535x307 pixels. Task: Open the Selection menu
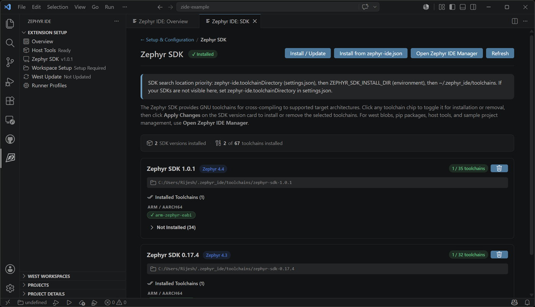(58, 7)
